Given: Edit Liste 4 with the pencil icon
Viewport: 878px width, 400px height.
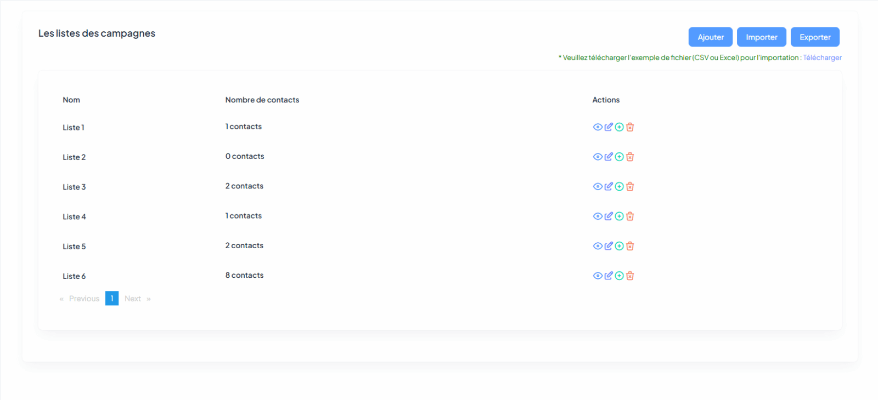Looking at the screenshot, I should [609, 216].
